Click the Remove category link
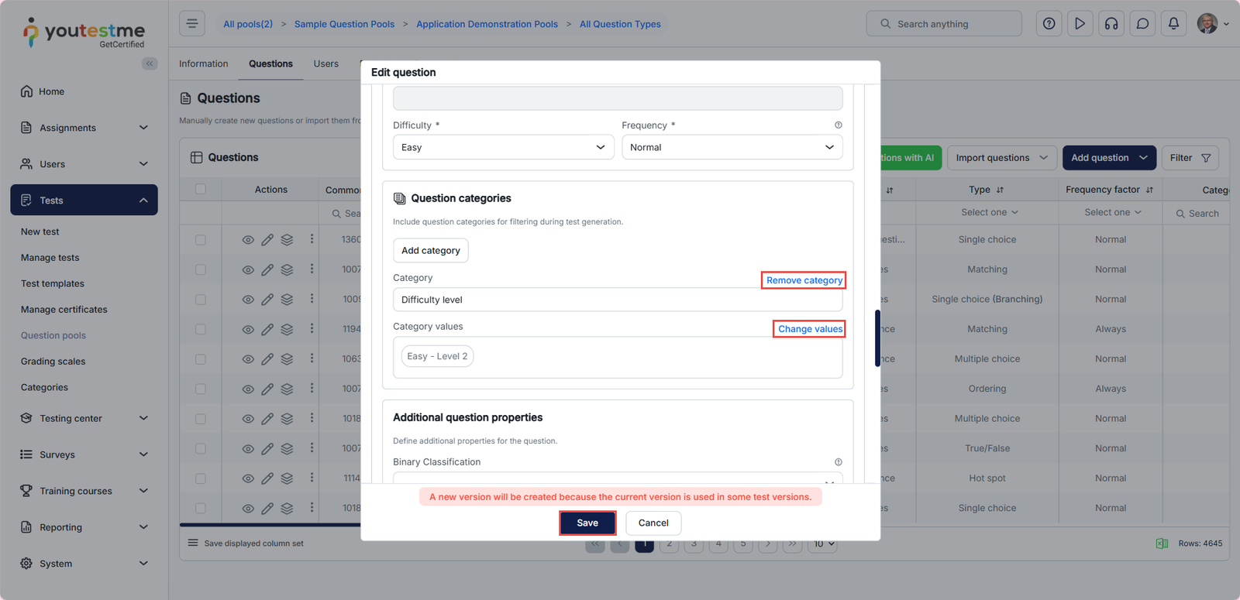This screenshot has width=1240, height=600. [x=804, y=280]
